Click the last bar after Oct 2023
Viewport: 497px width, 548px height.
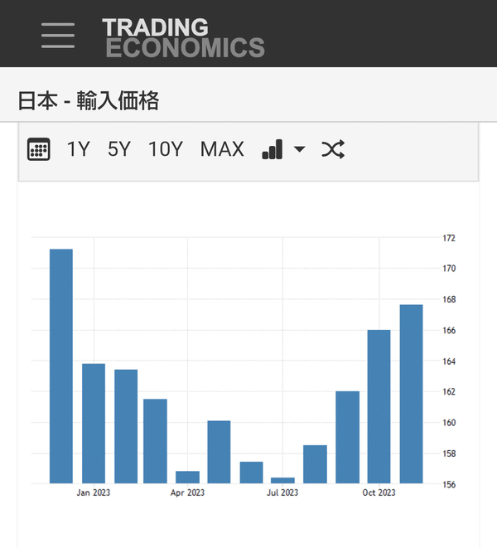(411, 395)
